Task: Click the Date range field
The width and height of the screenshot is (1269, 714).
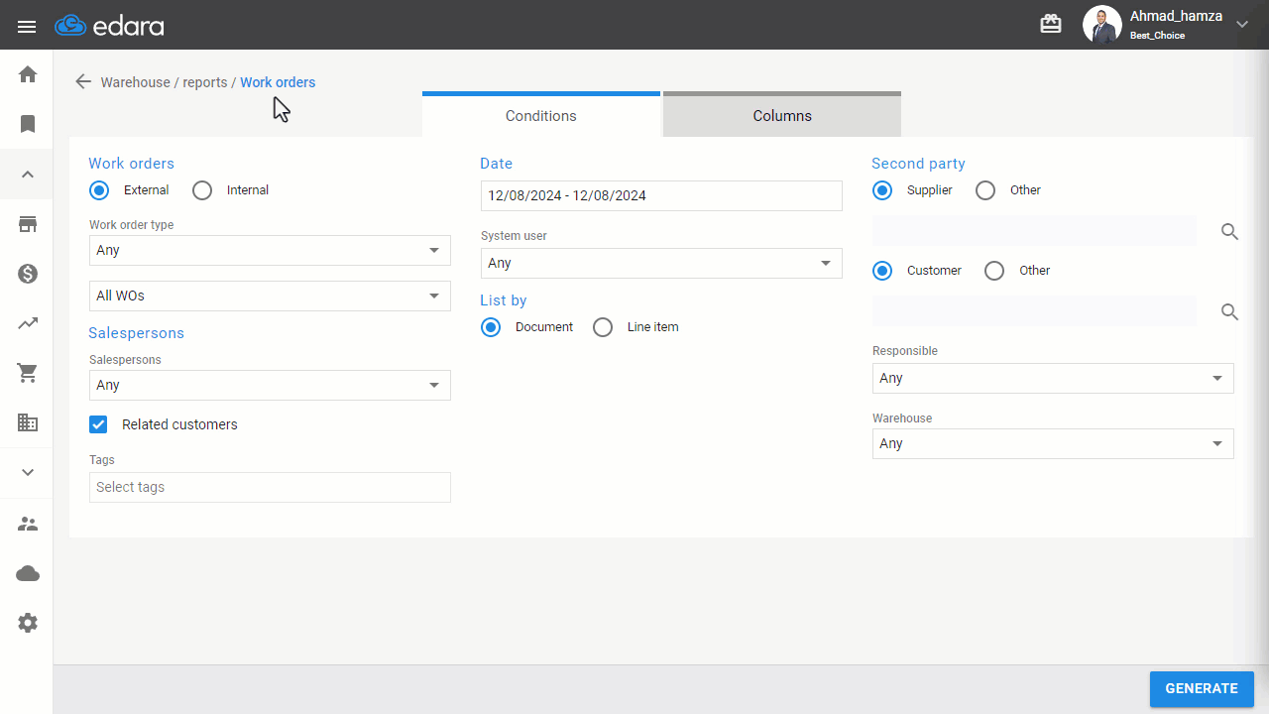Action: point(661,195)
